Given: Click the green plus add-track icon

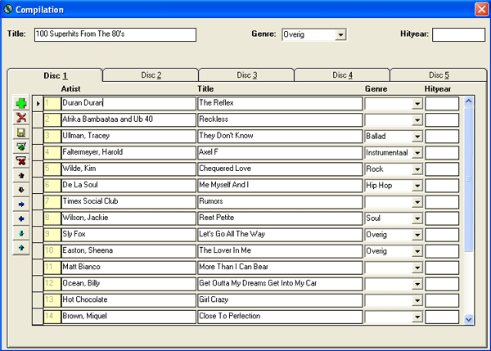Looking at the screenshot, I should pos(21,103).
